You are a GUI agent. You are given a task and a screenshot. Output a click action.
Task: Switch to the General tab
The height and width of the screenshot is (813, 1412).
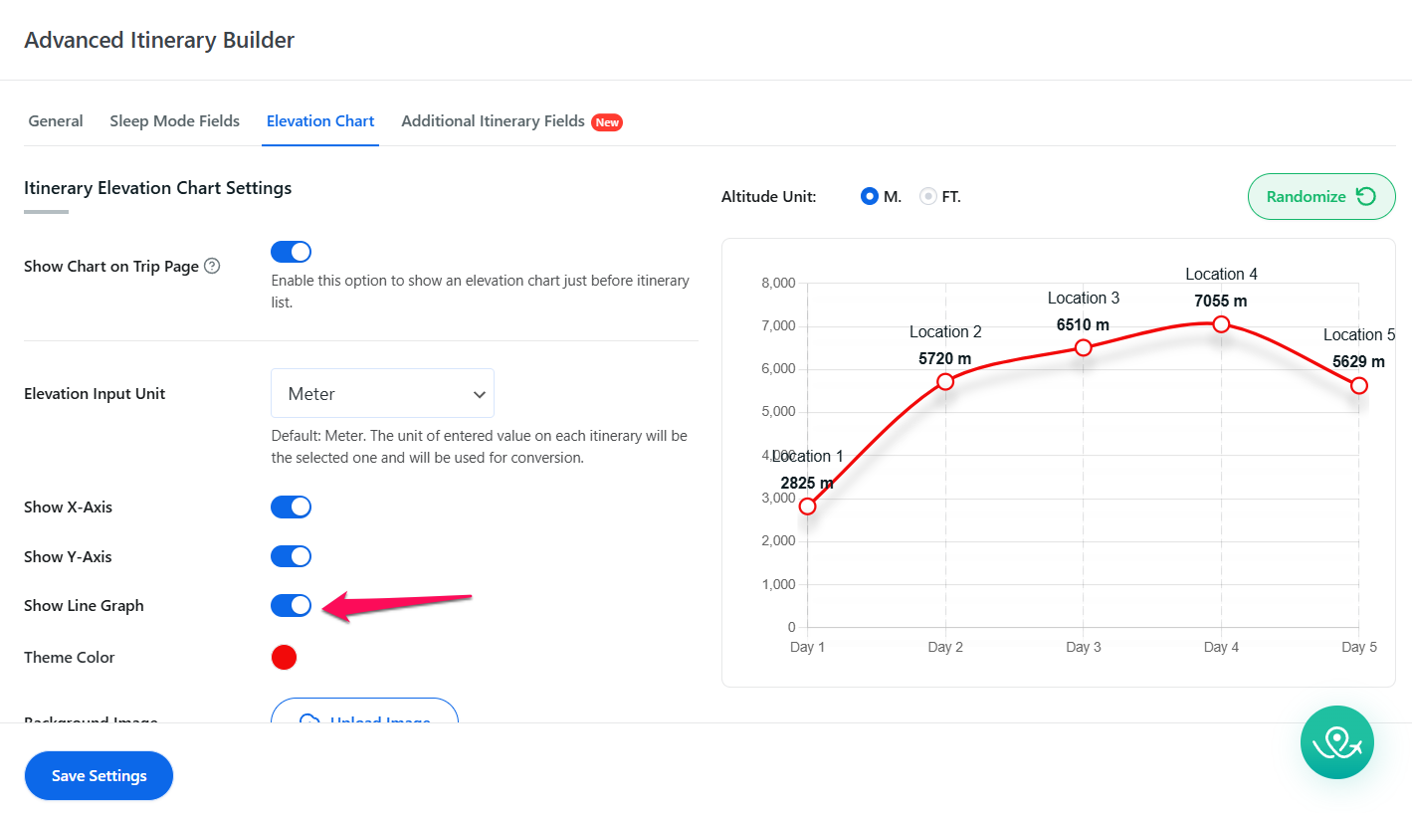(56, 121)
